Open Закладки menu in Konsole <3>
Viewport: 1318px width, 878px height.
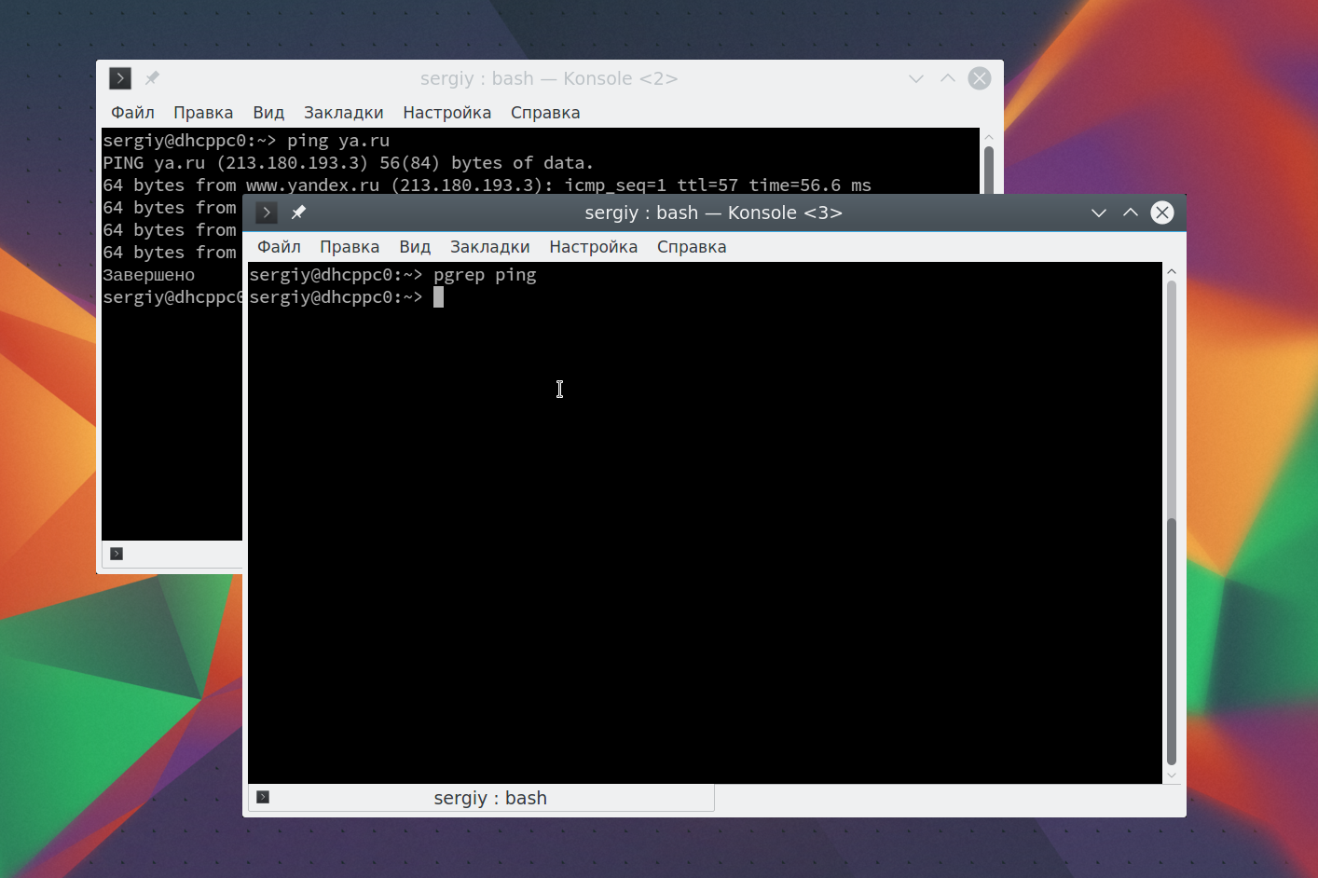click(489, 247)
